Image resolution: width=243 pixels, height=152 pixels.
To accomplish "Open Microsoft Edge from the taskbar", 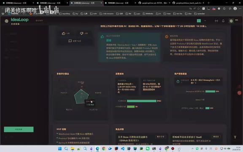I will click(x=97, y=149).
